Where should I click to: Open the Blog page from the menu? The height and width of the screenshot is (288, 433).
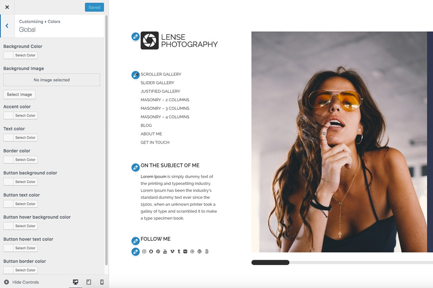[x=145, y=125]
